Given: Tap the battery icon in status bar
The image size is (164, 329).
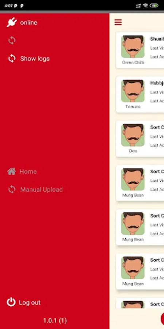Looking at the screenshot, I should [154, 5].
